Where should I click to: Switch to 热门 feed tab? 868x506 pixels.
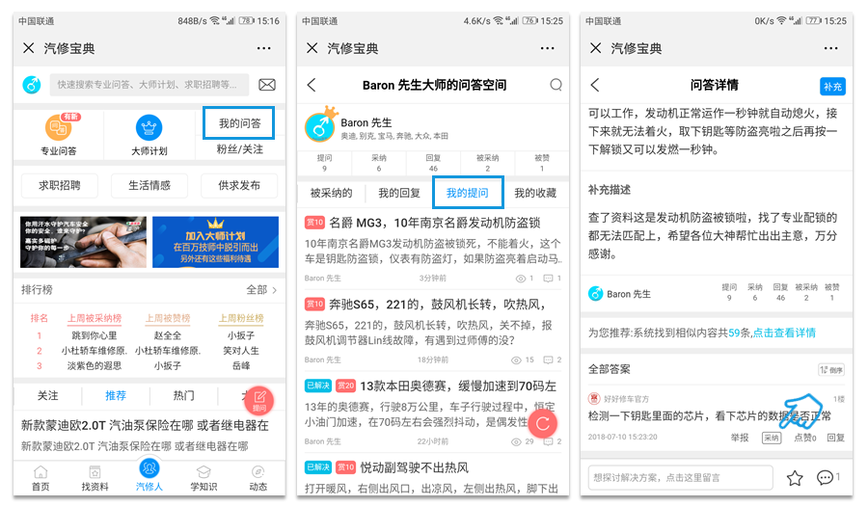click(184, 396)
